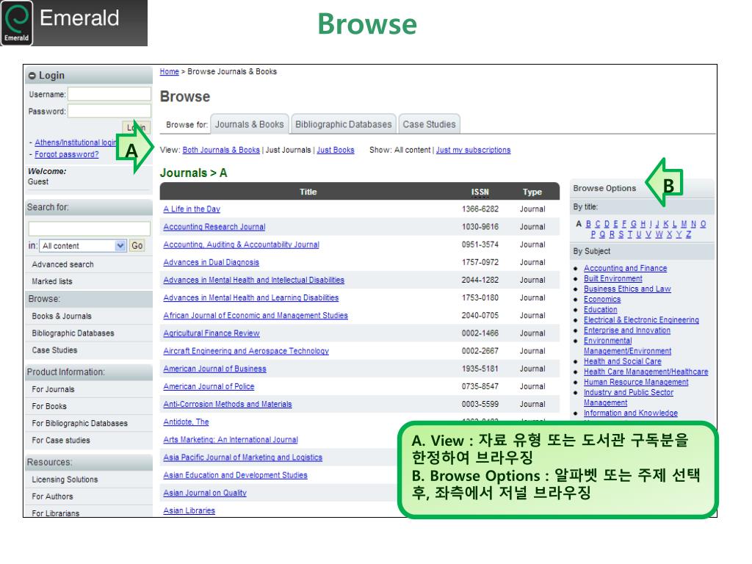
Task: Browse Bibliographic Databases in sidebar
Action: 73,333
